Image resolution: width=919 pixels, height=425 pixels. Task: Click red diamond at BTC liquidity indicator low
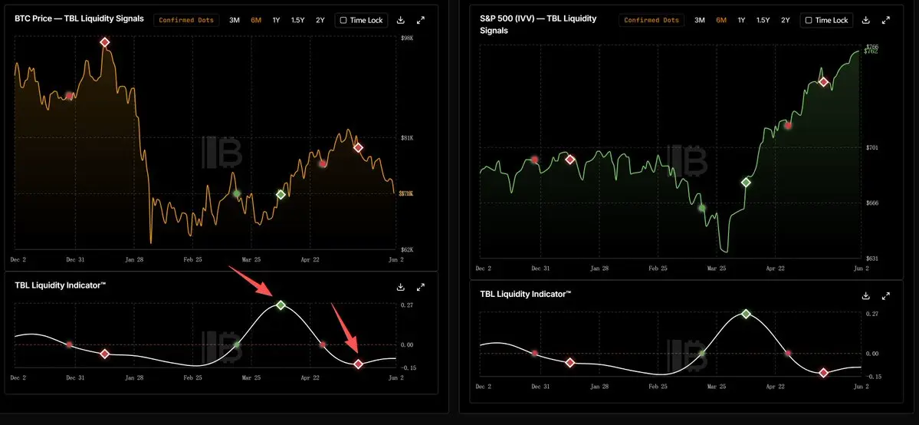[358, 364]
